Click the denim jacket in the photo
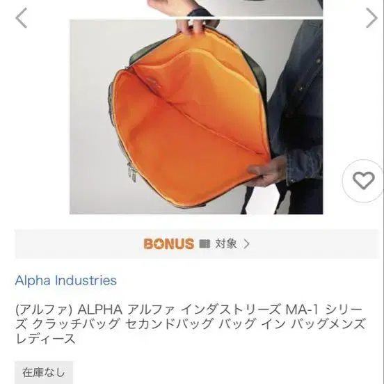 coord(298,103)
